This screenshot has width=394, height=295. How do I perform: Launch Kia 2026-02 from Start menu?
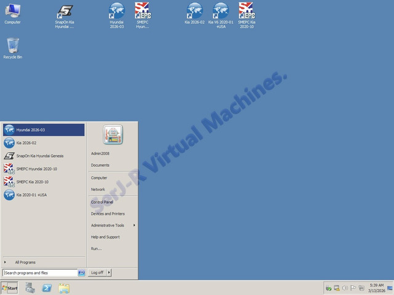click(44, 143)
